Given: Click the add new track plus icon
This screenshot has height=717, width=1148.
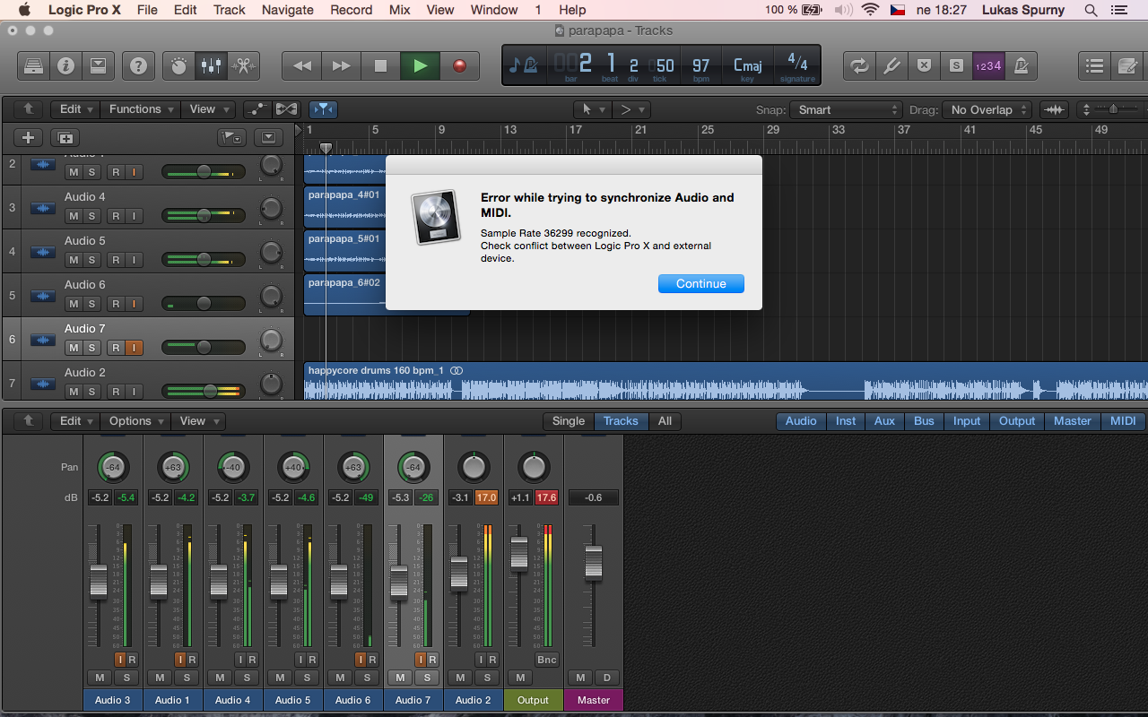Looking at the screenshot, I should coord(29,137).
